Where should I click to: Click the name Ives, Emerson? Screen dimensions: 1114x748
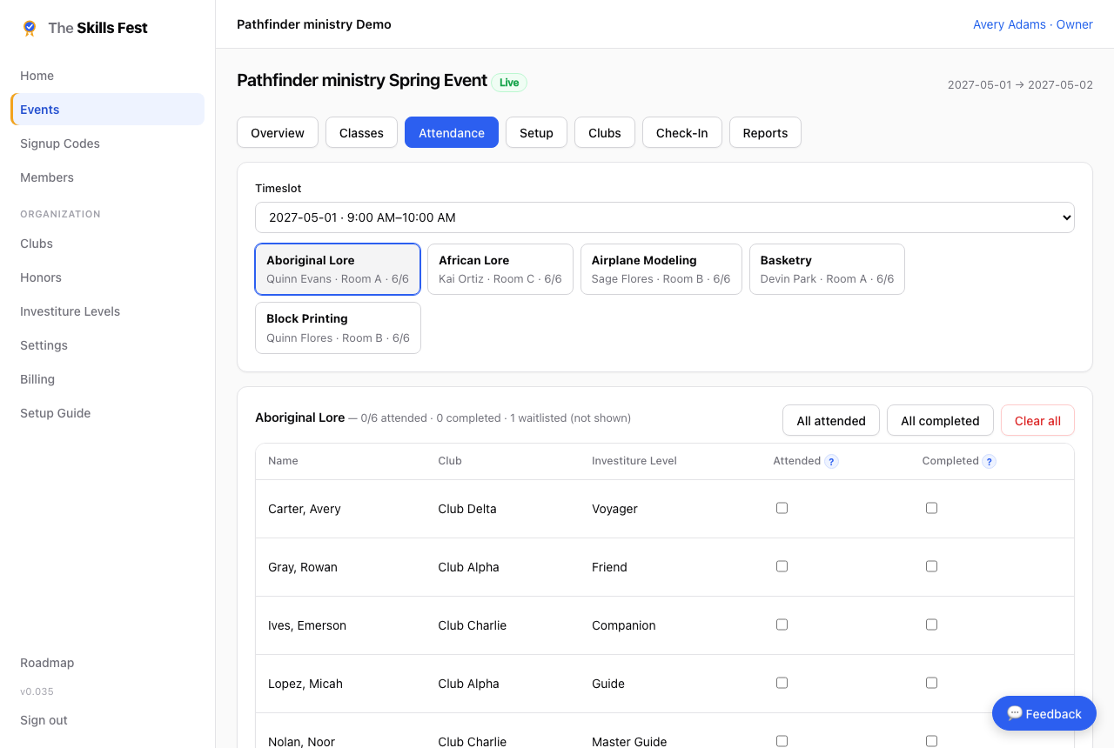coord(307,625)
